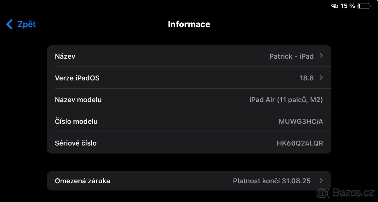The image size is (378, 202).
Task: Tap iPad Air (11 palců, M2) text
Action: click(x=286, y=100)
